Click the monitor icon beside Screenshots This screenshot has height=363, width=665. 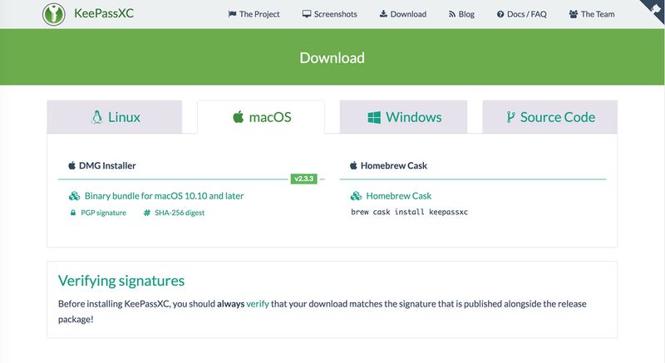307,14
